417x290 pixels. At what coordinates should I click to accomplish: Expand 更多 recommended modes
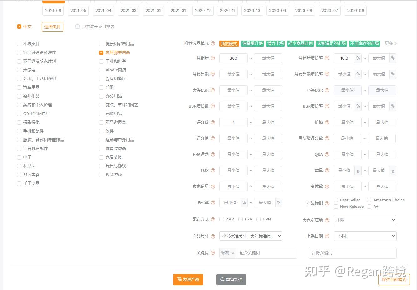(391, 43)
